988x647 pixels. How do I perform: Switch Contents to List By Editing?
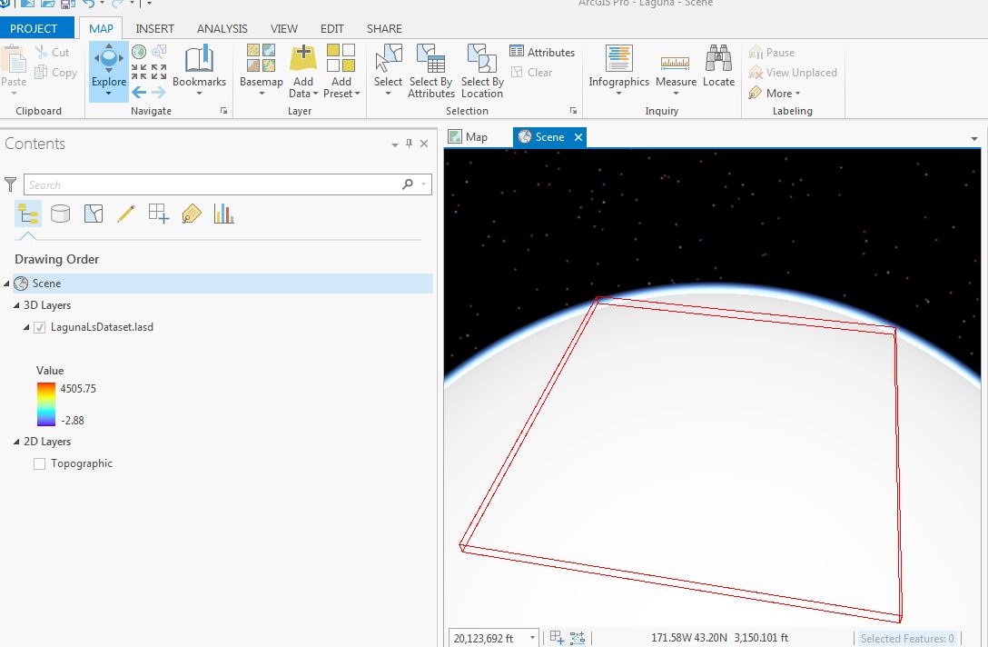pyautogui.click(x=126, y=214)
